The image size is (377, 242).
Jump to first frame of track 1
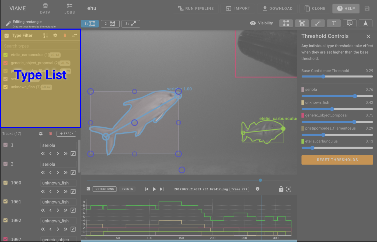(43, 154)
